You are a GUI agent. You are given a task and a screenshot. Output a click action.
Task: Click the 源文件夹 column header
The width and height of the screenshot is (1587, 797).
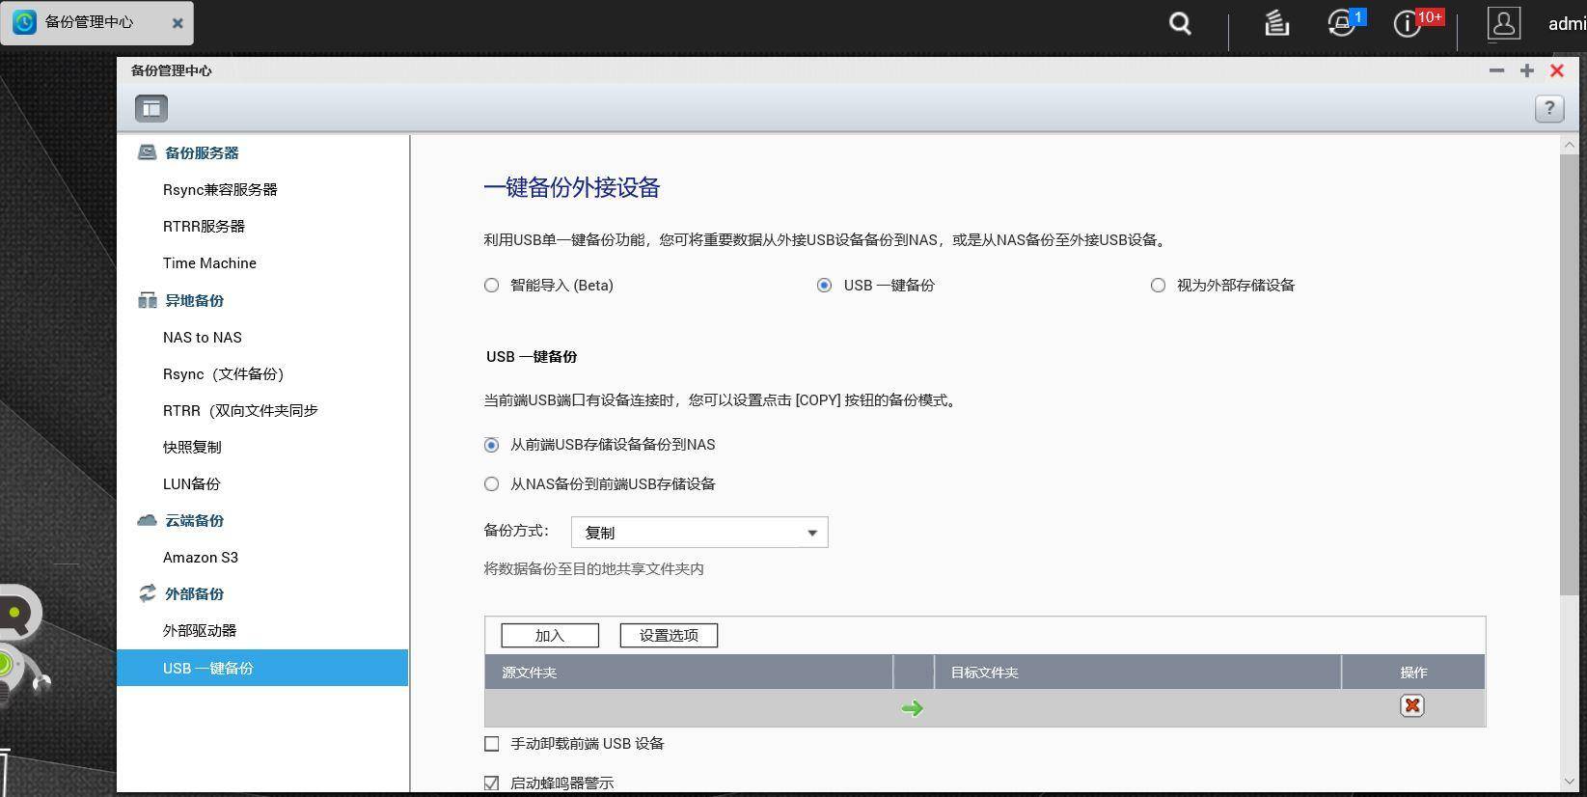click(x=689, y=673)
